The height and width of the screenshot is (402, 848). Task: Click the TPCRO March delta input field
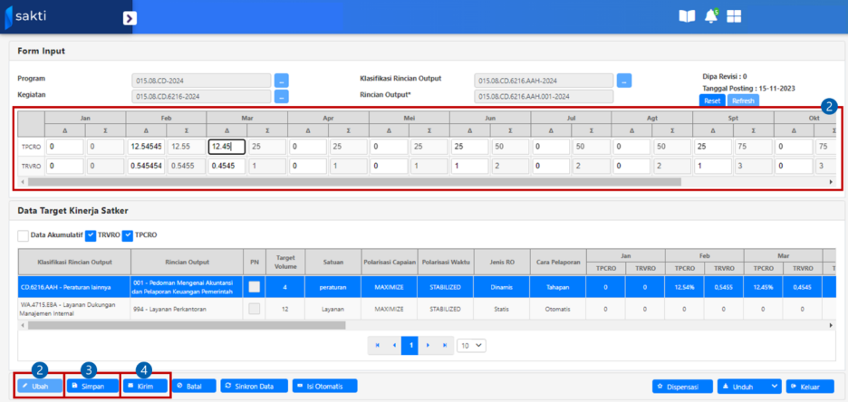pos(226,146)
